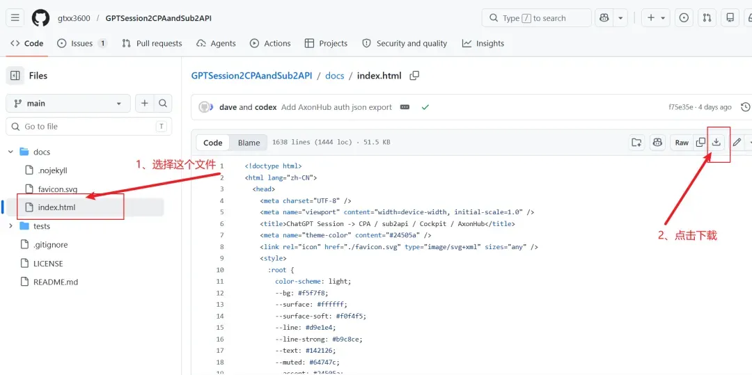
Task: Switch to Security and quality tab
Action: click(405, 43)
